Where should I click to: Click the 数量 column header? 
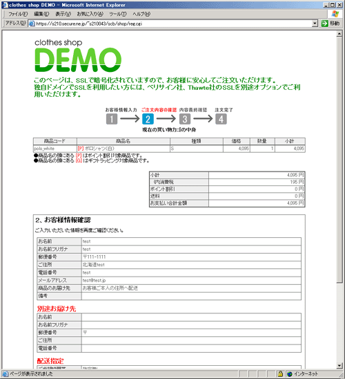point(262,141)
